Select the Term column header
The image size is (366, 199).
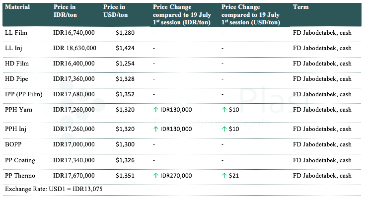300,7
